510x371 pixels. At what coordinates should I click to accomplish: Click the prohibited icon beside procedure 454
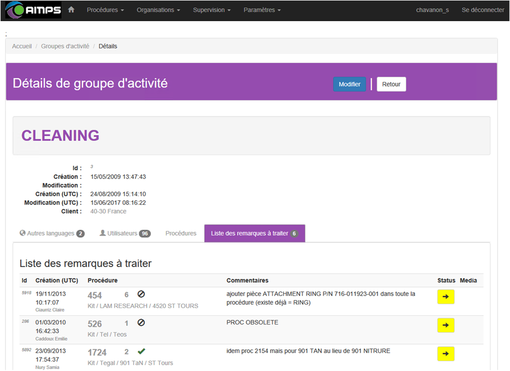(141, 294)
